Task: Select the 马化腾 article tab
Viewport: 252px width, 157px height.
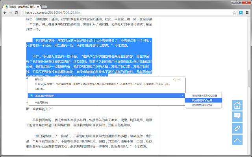Action: pyautogui.click(x=22, y=7)
